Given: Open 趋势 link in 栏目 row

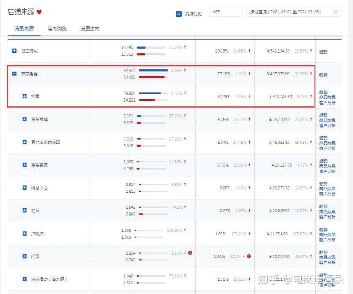Looking at the screenshot, I should click(323, 206).
